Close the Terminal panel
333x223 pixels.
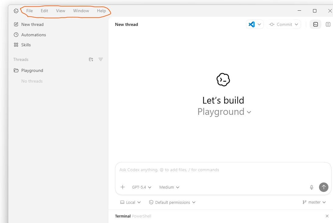(x=327, y=216)
